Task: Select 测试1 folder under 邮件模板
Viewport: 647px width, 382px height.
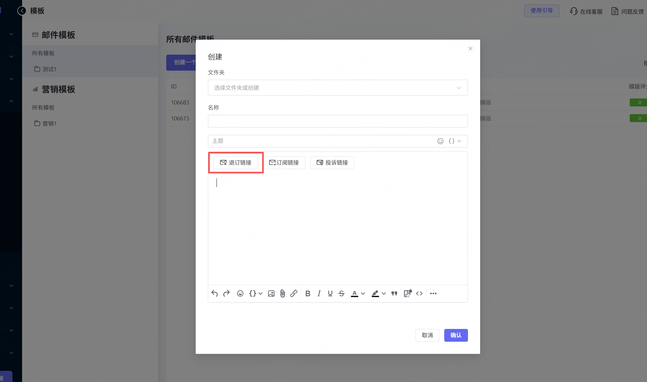Action: click(x=49, y=69)
